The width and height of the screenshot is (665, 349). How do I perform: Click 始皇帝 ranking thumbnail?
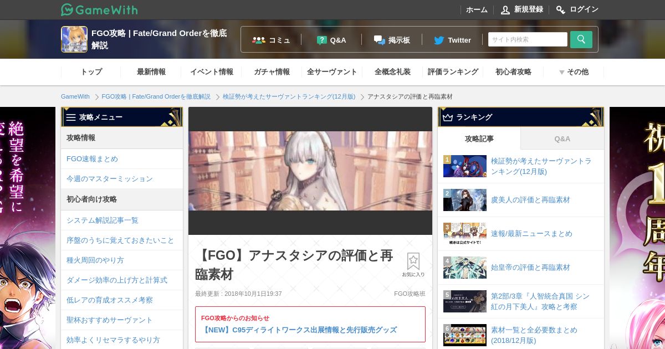pos(465,268)
